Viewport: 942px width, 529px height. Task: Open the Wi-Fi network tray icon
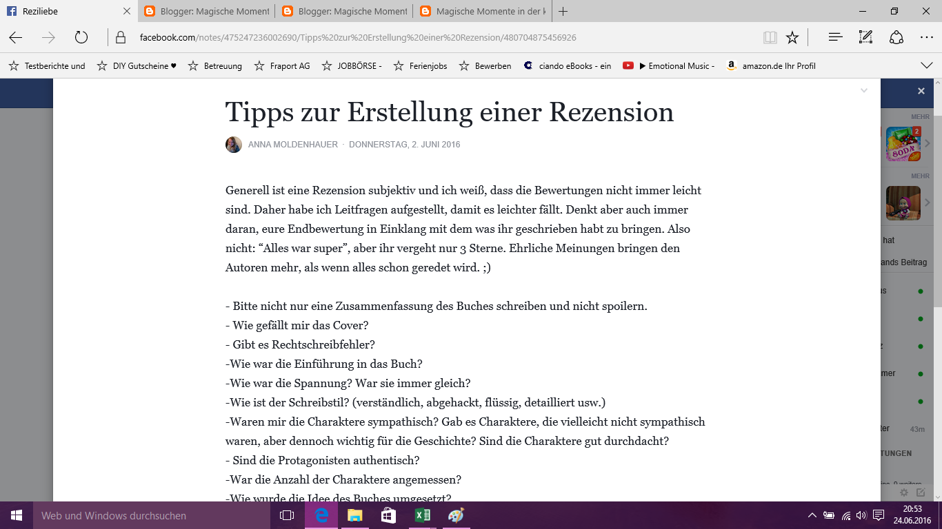(846, 515)
